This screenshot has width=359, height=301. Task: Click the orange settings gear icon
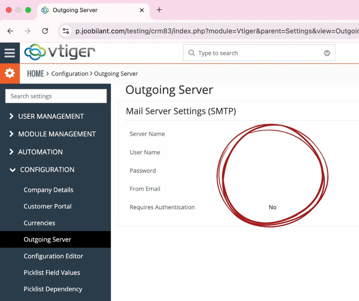point(10,73)
